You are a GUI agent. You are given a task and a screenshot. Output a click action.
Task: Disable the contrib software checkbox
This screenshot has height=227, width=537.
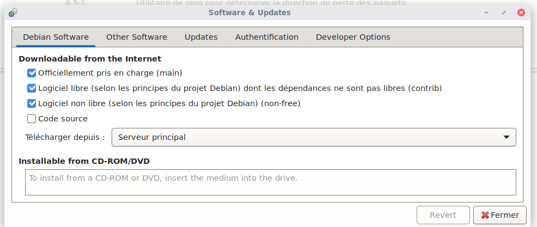[32, 88]
